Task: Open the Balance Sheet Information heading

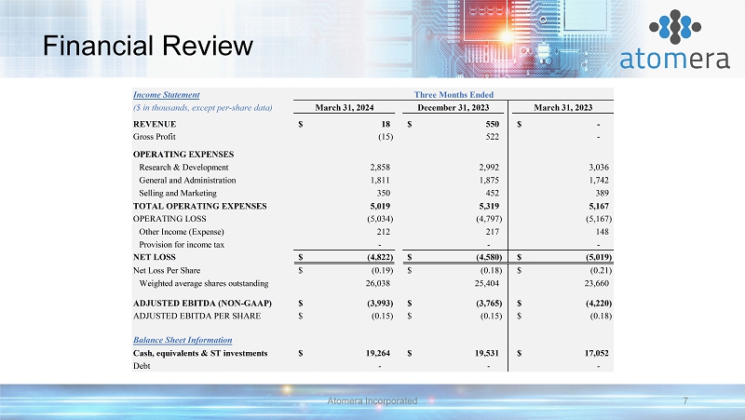Action: coord(183,339)
